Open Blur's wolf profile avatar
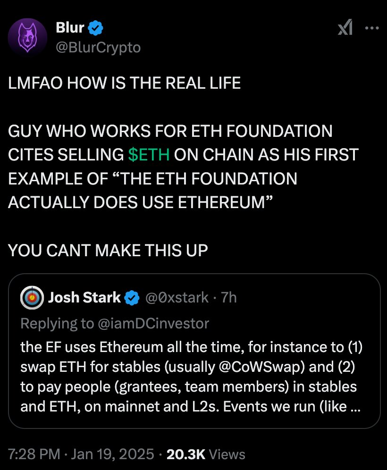Image resolution: width=387 pixels, height=470 pixels. [x=27, y=37]
